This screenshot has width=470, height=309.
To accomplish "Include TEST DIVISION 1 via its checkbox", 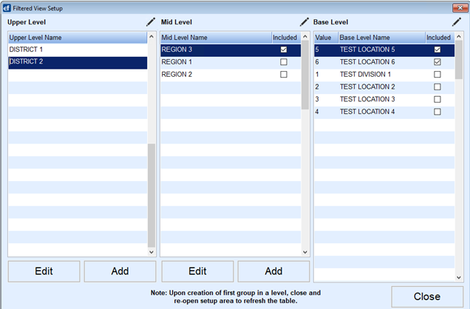I will click(x=437, y=75).
